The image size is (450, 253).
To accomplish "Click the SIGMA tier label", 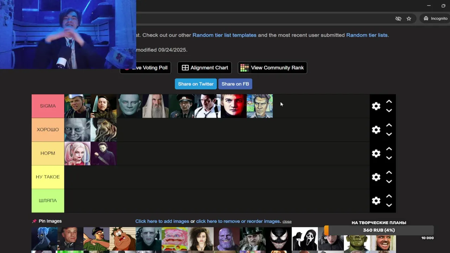I will coord(48,106).
